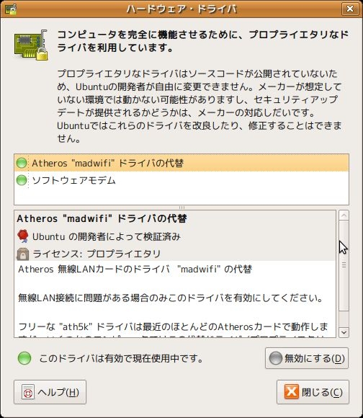Click the description scrollbar up arrow

click(344, 215)
